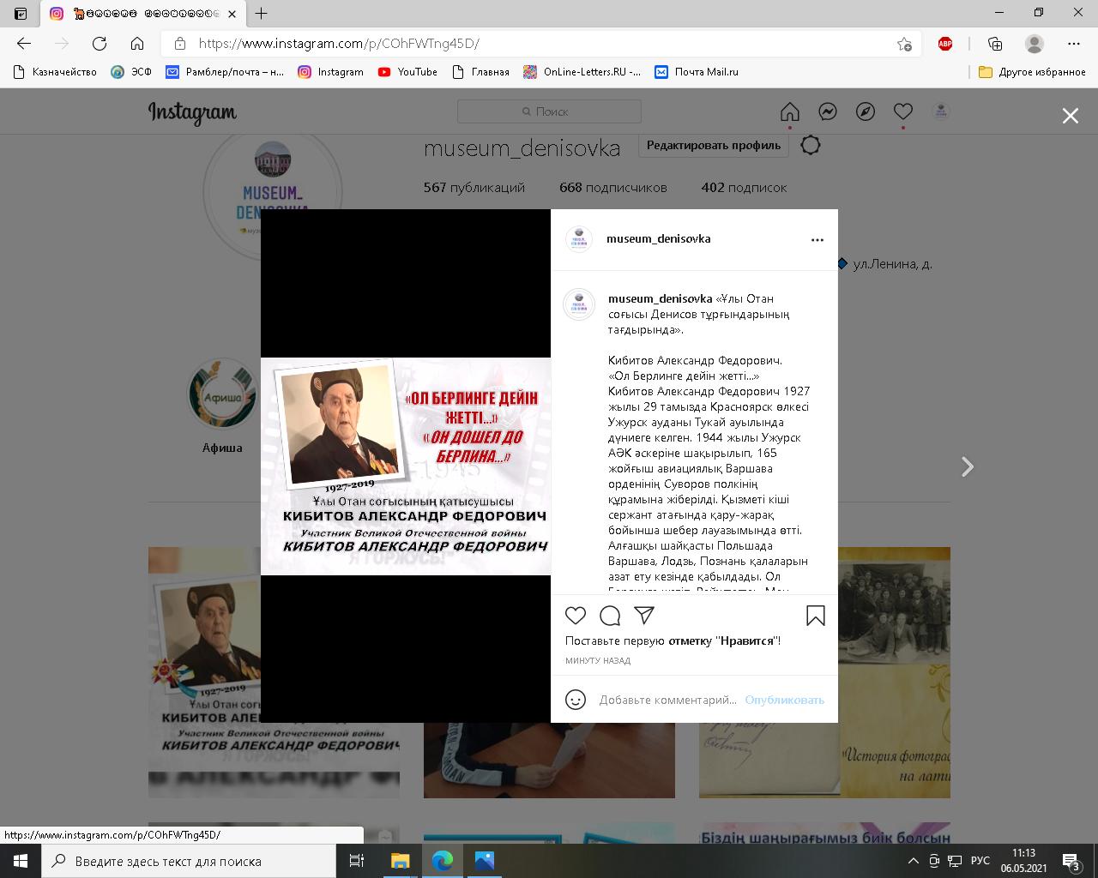Viewport: 1098px width, 878px height.
Task: Click Опубликовать to post comment
Action: point(784,700)
